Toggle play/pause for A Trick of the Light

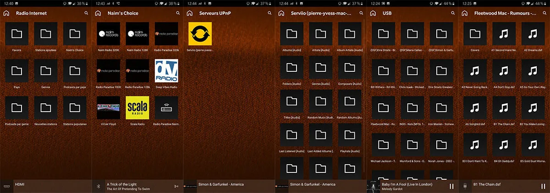click(x=176, y=186)
